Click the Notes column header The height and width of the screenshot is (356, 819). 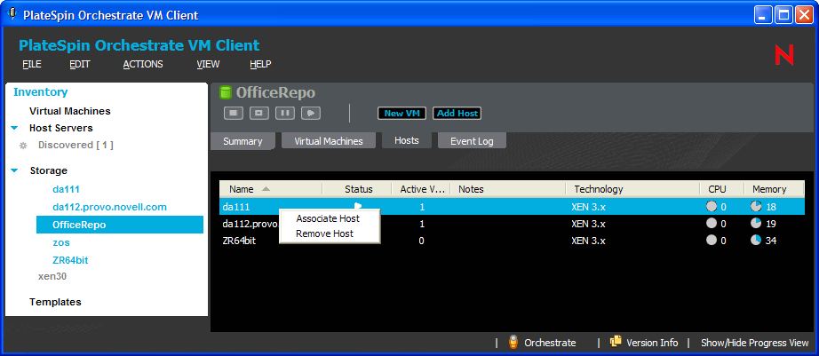tap(508, 189)
